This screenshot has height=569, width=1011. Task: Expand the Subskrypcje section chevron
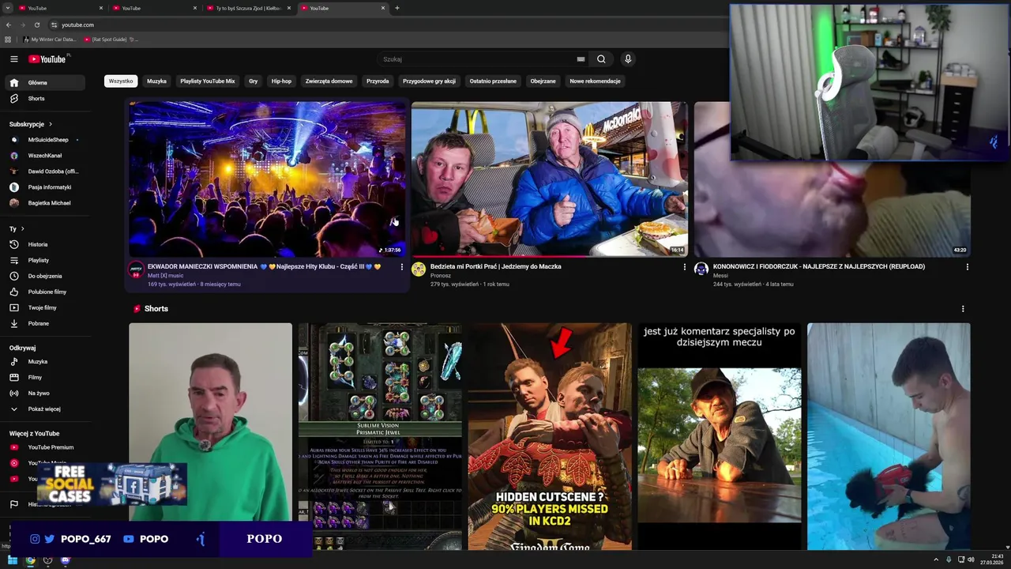click(51, 124)
